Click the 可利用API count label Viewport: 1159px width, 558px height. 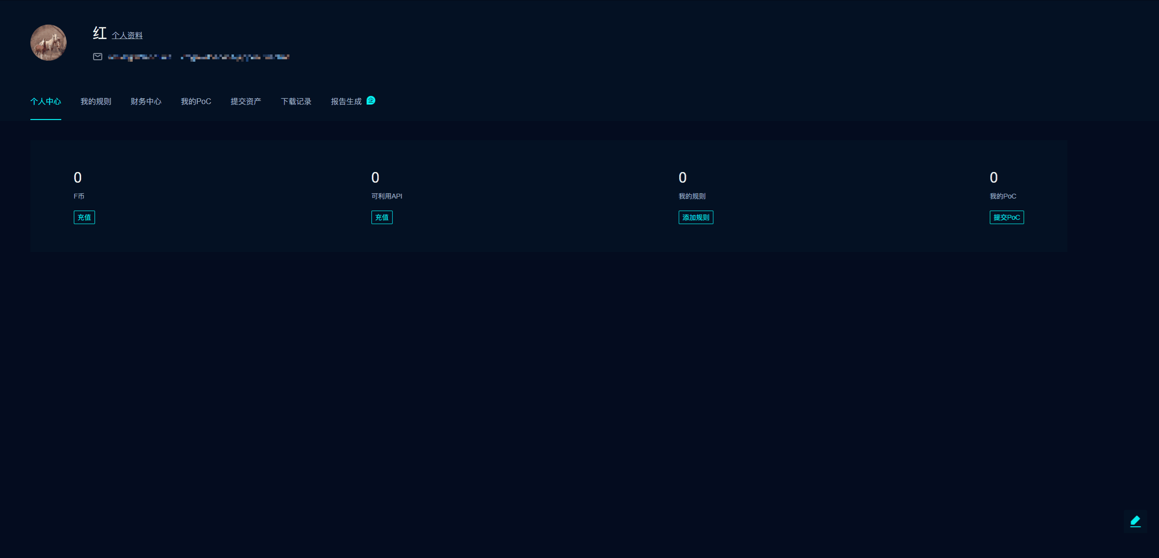[386, 196]
